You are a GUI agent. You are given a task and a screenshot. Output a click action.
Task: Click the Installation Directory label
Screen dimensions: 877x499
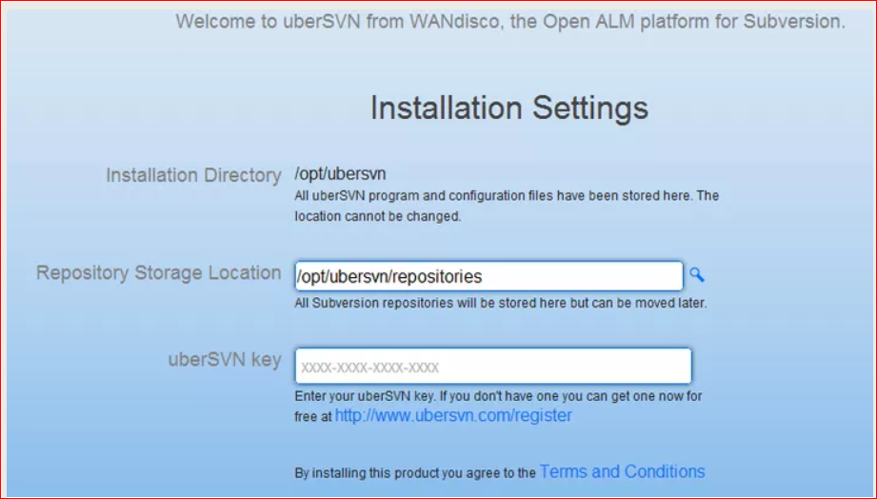click(x=193, y=175)
